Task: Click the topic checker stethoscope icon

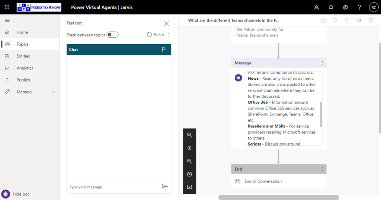Action: (359, 20)
